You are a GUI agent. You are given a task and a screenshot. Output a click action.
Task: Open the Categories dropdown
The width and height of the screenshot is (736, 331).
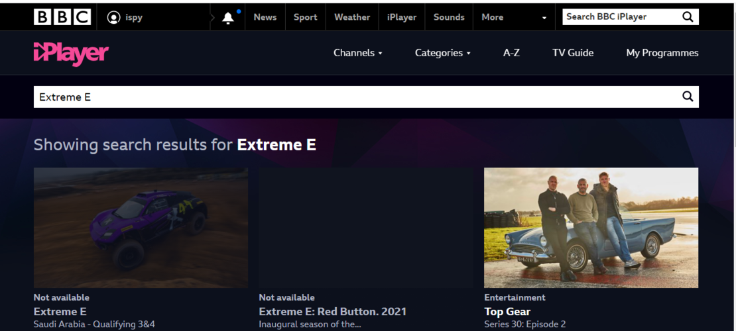tap(443, 53)
